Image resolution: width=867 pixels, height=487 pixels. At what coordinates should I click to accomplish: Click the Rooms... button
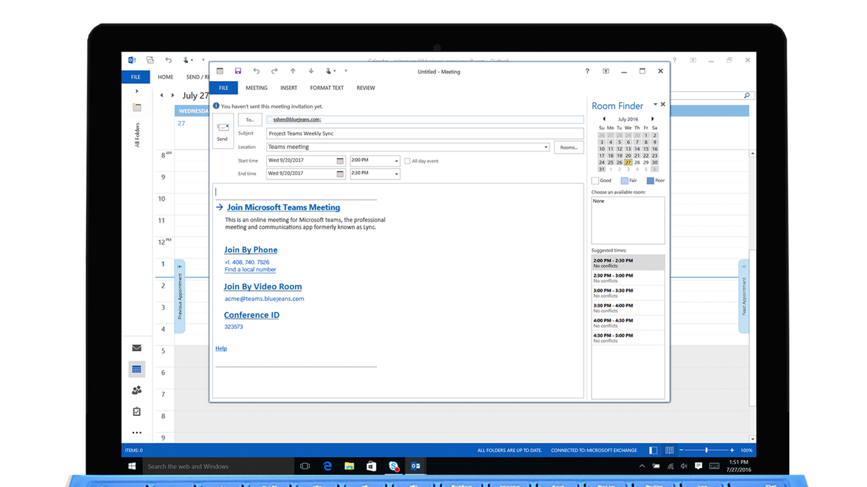point(568,147)
